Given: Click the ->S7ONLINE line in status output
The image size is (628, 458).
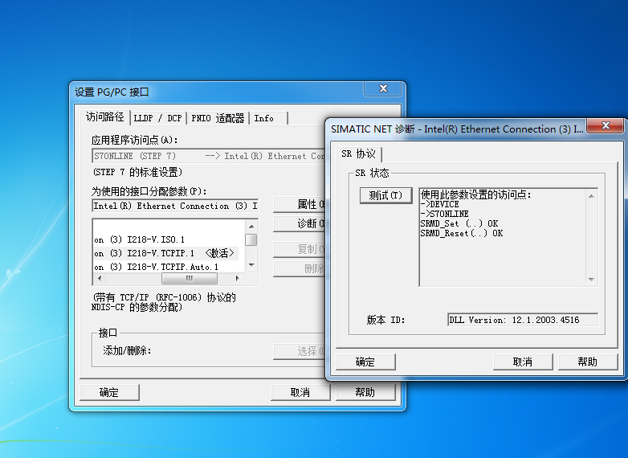Looking at the screenshot, I should click(445, 214).
